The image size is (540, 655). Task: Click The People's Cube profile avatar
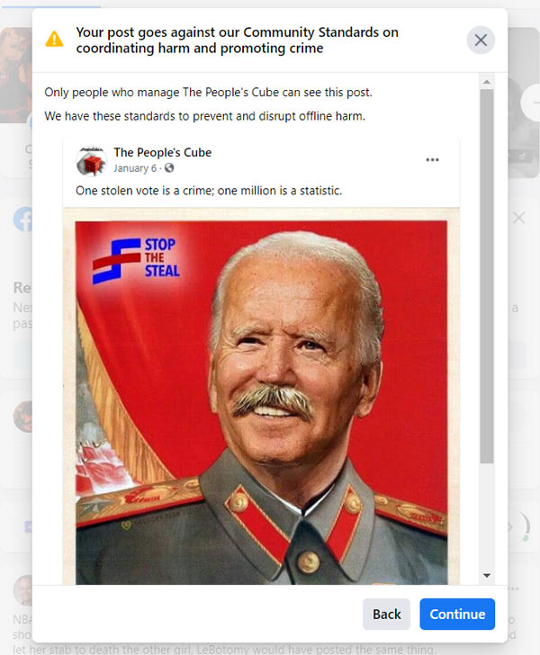[x=92, y=161]
